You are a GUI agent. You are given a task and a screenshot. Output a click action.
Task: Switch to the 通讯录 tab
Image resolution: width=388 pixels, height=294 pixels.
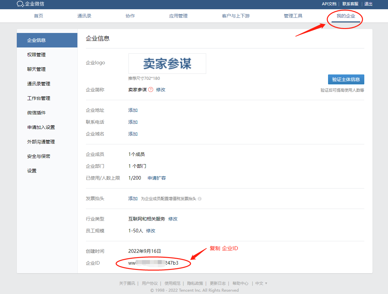[84, 15]
